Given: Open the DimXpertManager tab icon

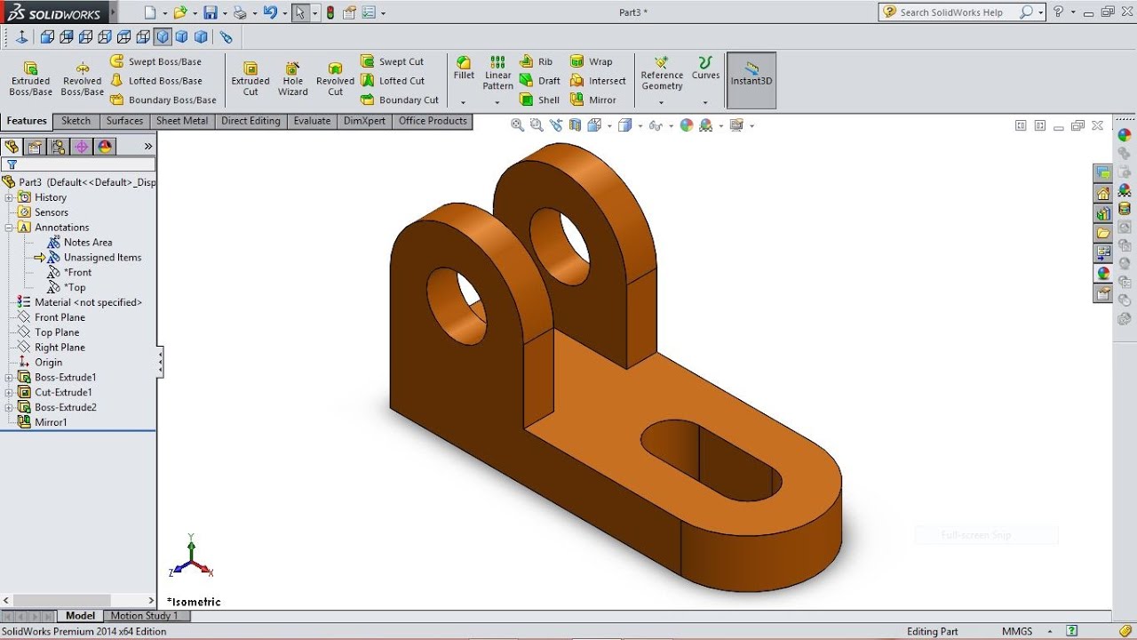Looking at the screenshot, I should (82, 147).
